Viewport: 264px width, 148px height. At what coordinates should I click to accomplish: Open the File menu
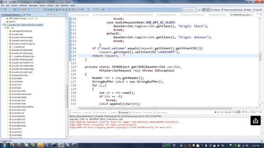pos(2,5)
